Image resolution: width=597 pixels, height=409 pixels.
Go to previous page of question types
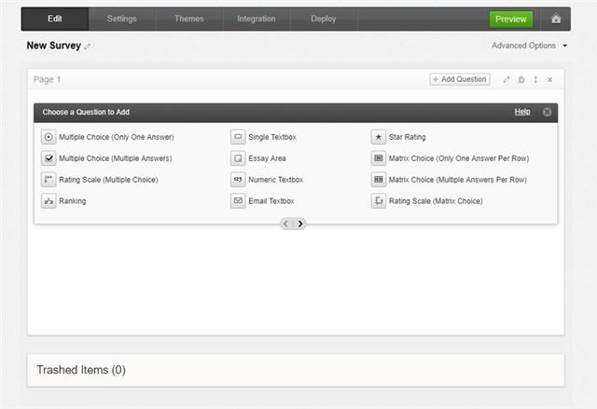[x=286, y=224]
